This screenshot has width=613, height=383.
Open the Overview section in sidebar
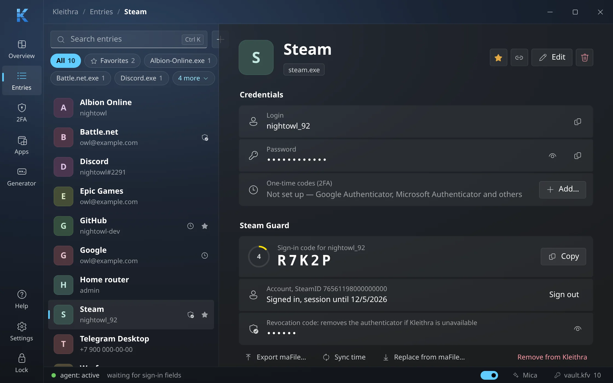tap(22, 49)
